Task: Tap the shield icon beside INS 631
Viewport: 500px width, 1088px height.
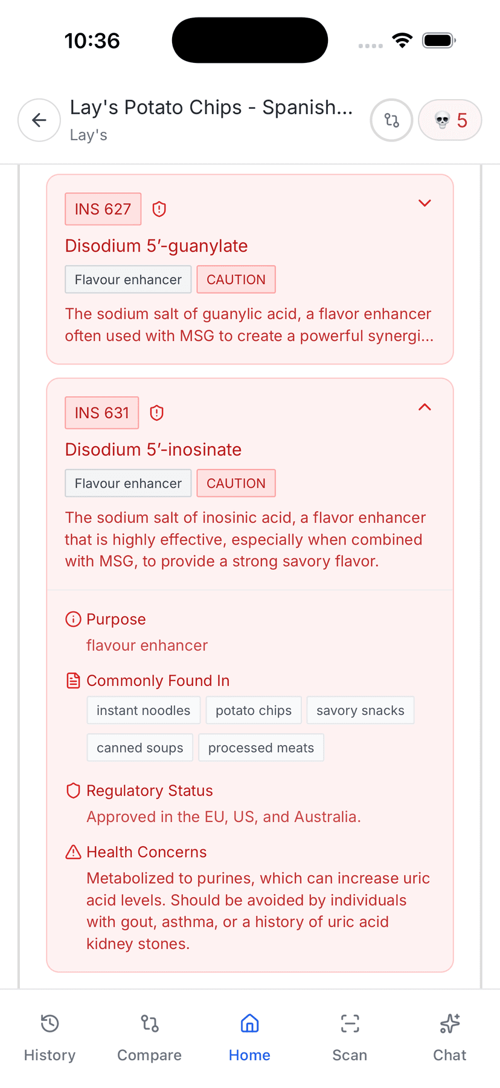Action: 157,413
